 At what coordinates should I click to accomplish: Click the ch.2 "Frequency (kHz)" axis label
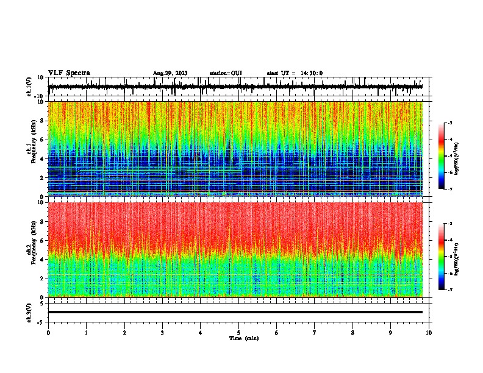(x=34, y=243)
